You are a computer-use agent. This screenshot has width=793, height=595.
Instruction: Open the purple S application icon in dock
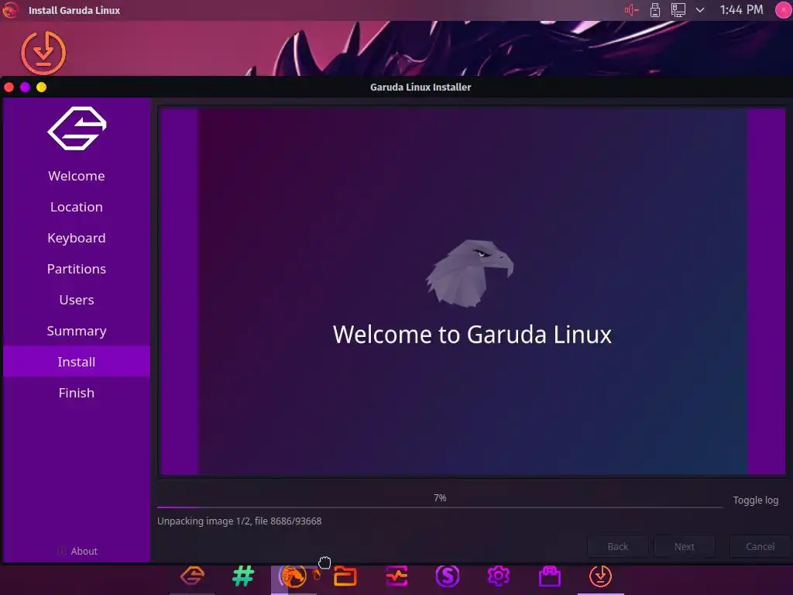pyautogui.click(x=448, y=576)
